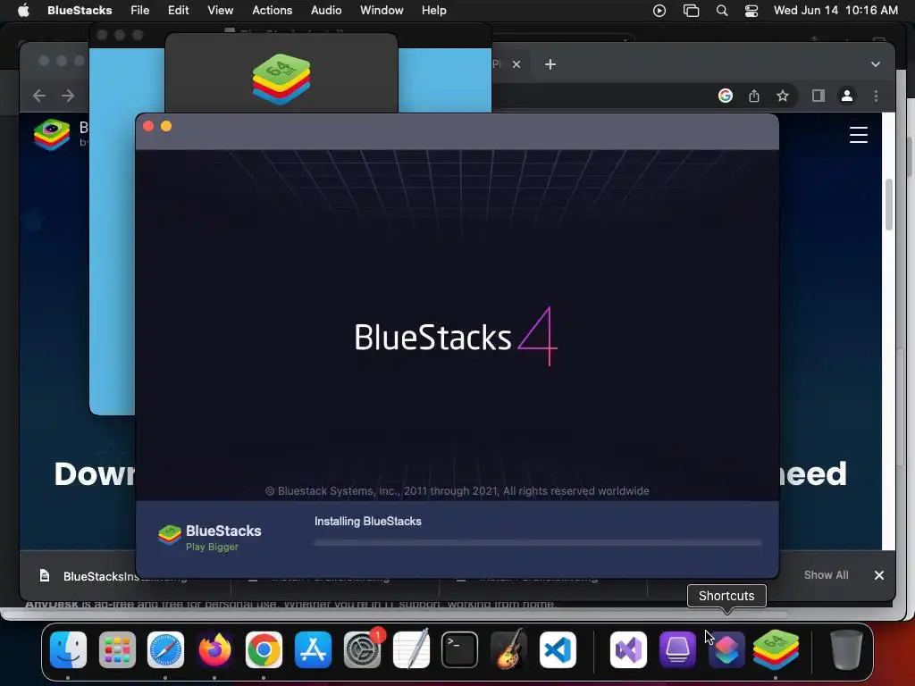This screenshot has height=686, width=915.
Task: Click the Installing BlueStacks progress bar
Action: [537, 542]
